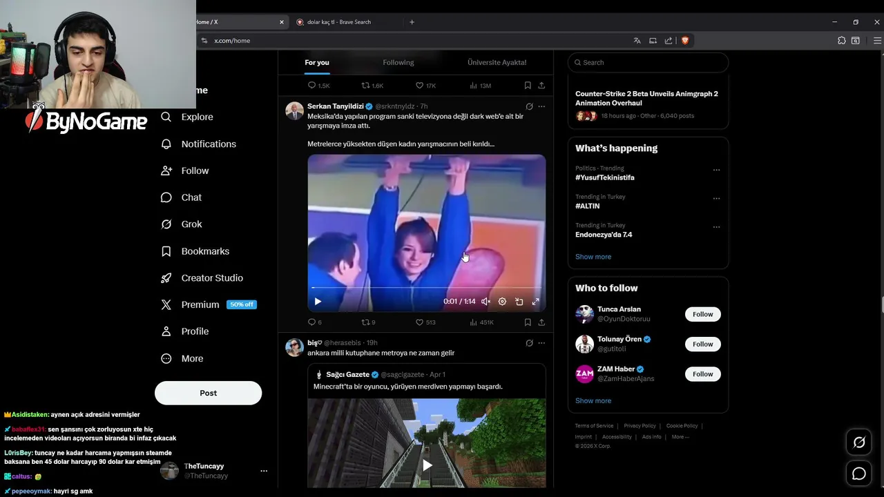This screenshot has height=497, width=884.
Task: Open floating Grok button at bottom right
Action: [859, 442]
